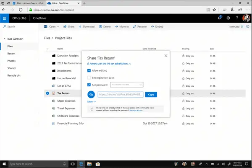Sort by the Name column header

(60, 49)
